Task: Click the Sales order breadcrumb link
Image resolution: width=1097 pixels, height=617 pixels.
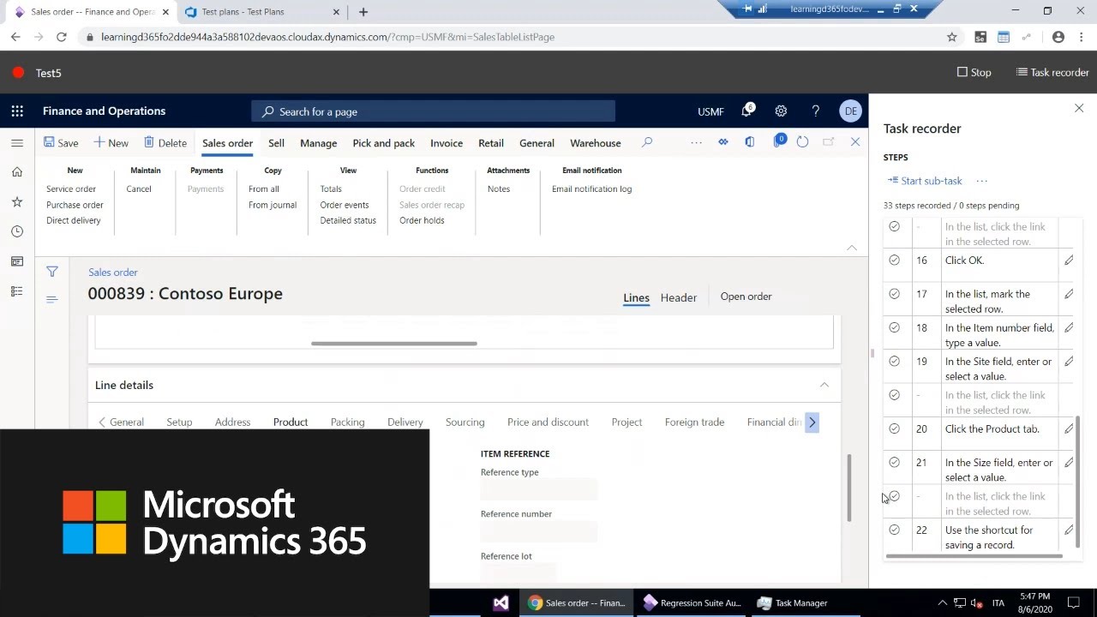Action: (x=113, y=273)
